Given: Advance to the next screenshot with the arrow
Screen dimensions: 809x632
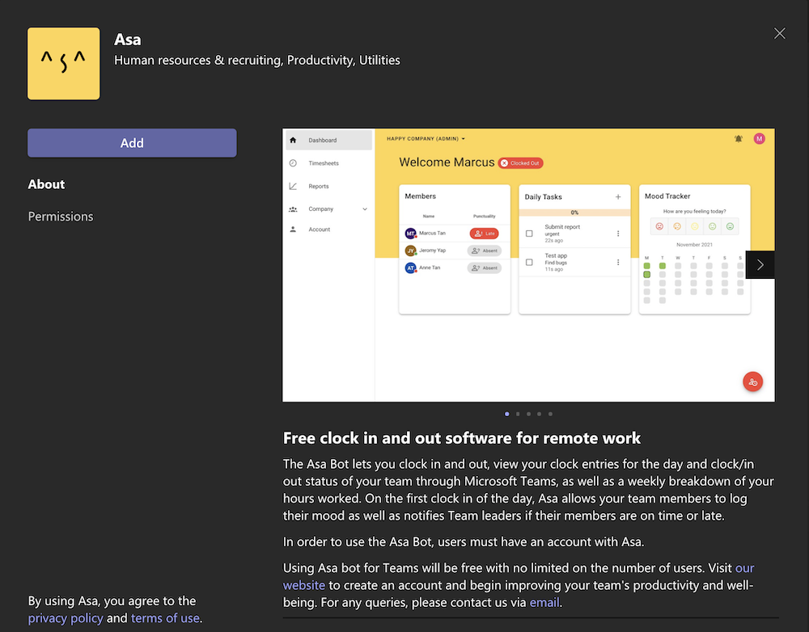Looking at the screenshot, I should click(x=760, y=264).
